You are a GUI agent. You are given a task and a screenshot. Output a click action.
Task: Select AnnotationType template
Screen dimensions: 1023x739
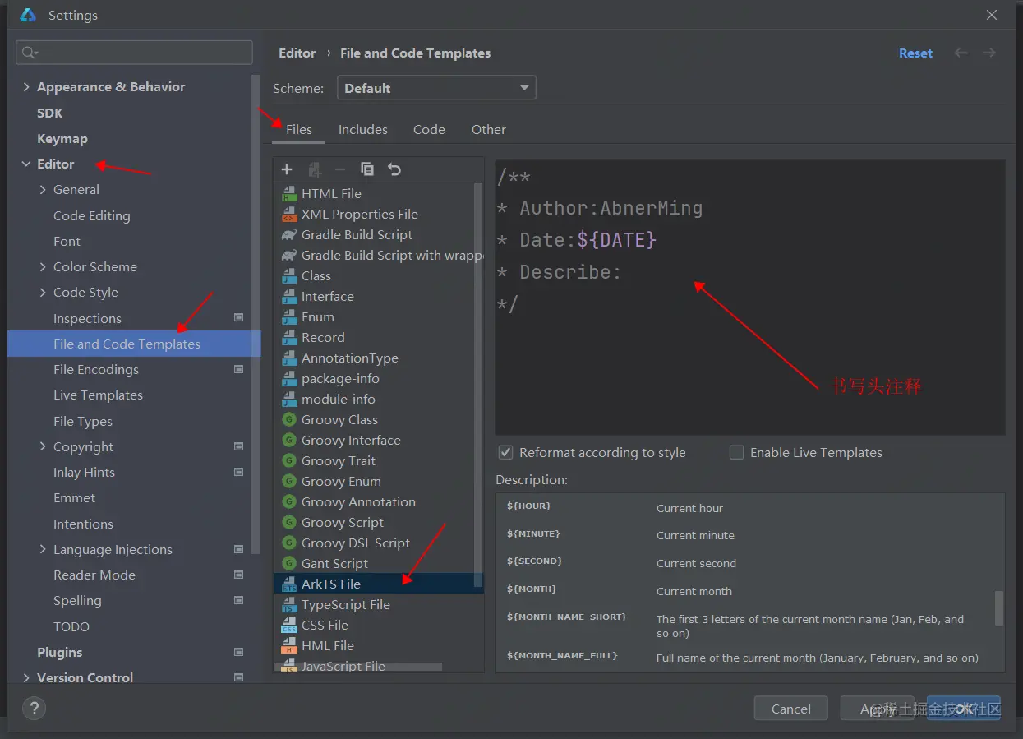click(x=350, y=358)
